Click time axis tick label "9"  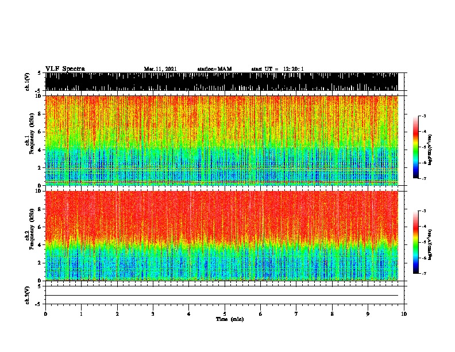pyautogui.click(x=368, y=314)
